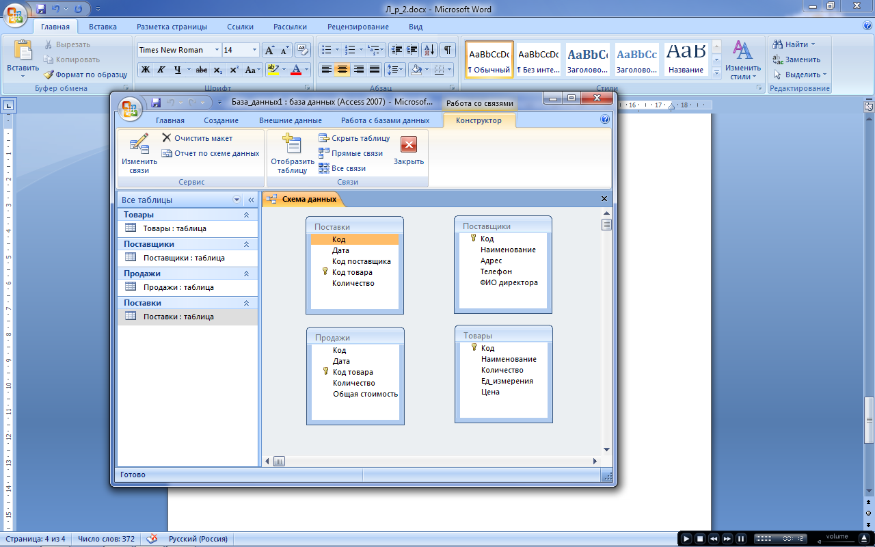Open Access Внешние данные tab
Viewport: 875px width, 547px height.
[291, 120]
